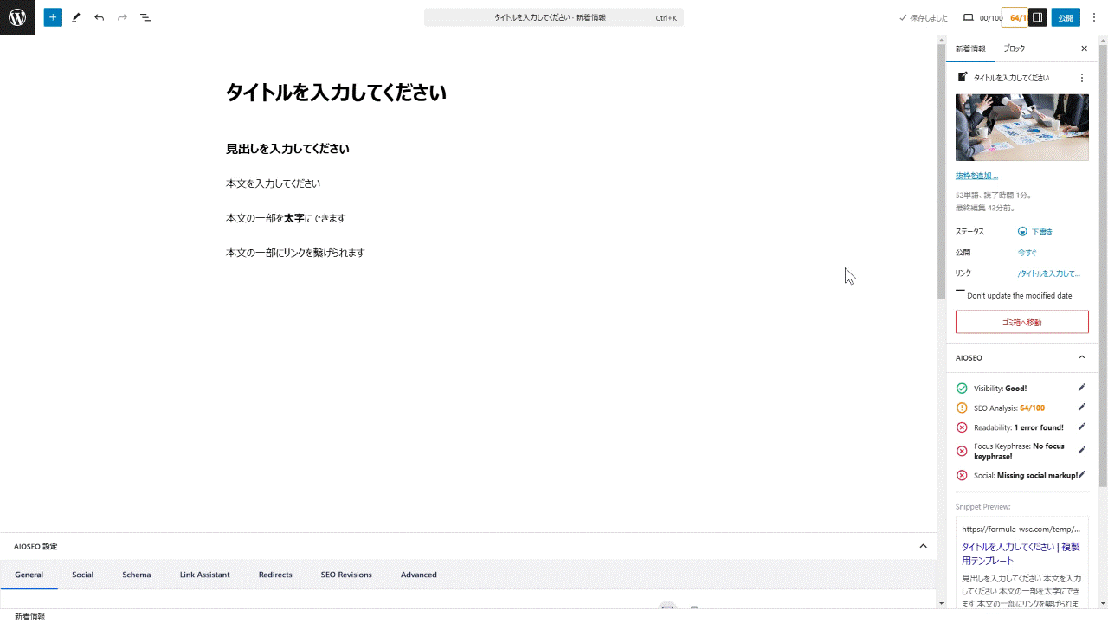
Task: Click the paragraph with bold 太字 text
Action: (x=286, y=218)
